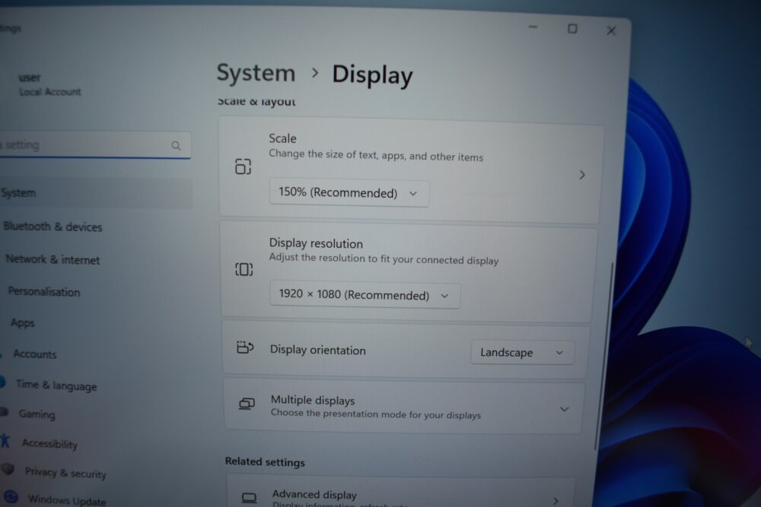Open the Accounts settings page
This screenshot has height=507, width=761.
pos(34,354)
